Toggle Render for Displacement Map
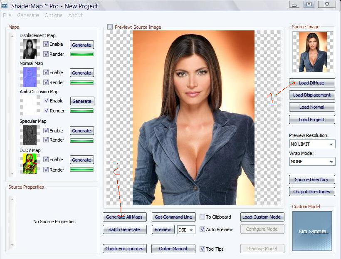The image size is (341, 259). [46, 54]
